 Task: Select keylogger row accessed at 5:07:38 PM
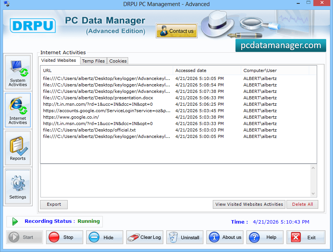178,91
